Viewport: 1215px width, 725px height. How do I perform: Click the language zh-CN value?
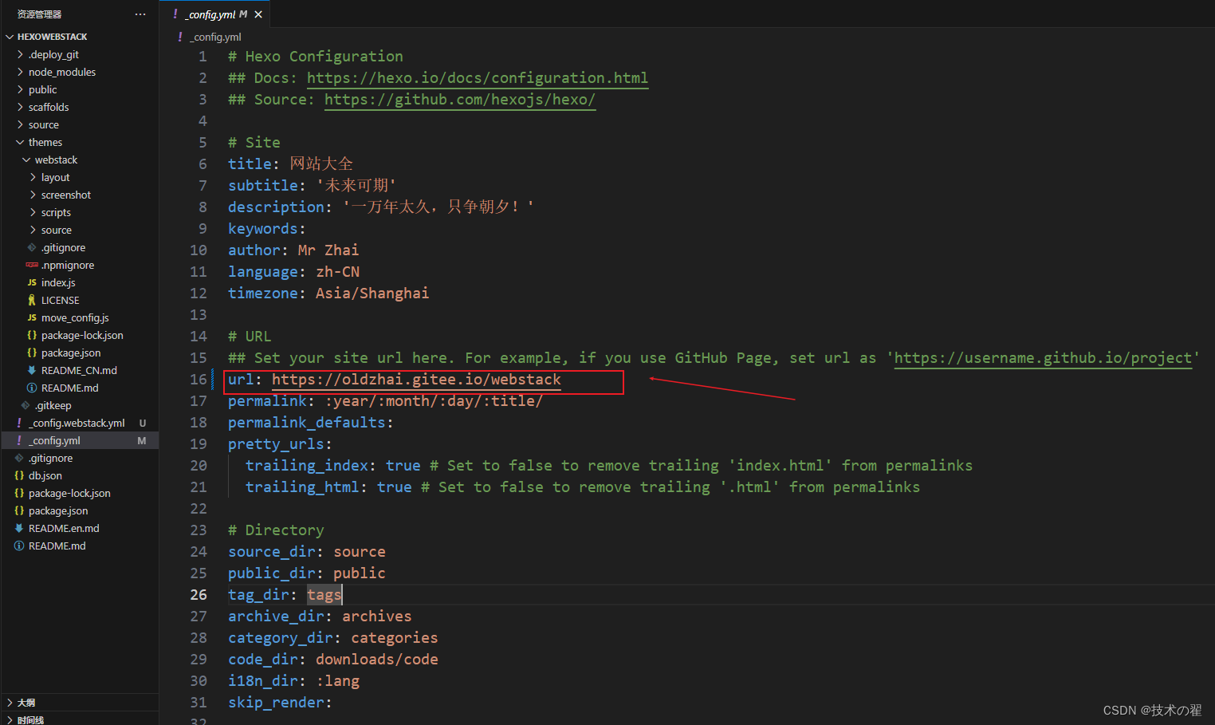tap(337, 271)
